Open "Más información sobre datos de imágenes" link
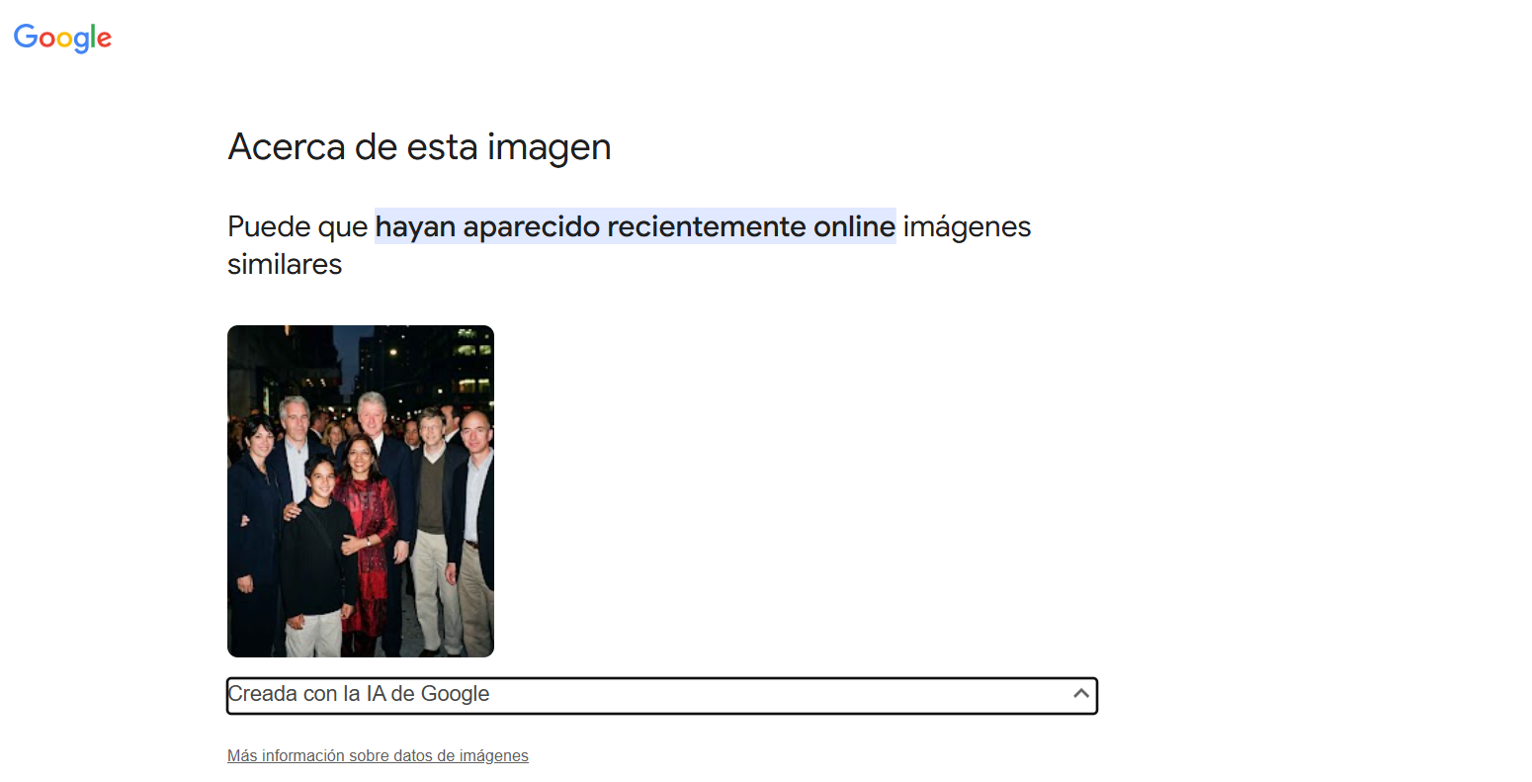The height and width of the screenshot is (782, 1532). coord(378,756)
